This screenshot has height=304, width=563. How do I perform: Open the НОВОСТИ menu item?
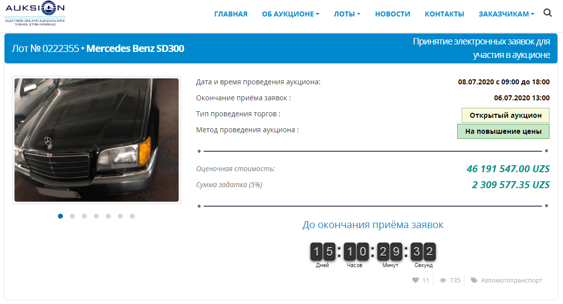coord(392,14)
